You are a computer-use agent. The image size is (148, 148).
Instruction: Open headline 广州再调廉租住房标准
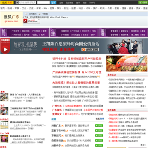tap(77, 72)
